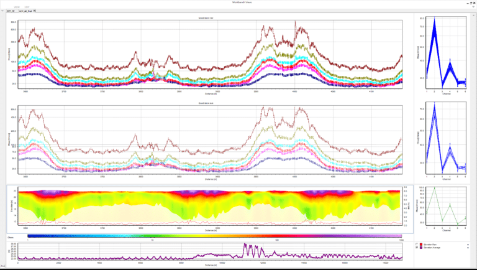
Task: Click the Quadrature raw plot title
Action: tap(206, 18)
